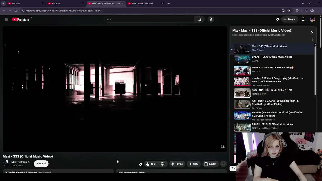Open the Chrome three-dot menu
Image resolution: width=322 pixels, height=181 pixels.
pos(318,11)
